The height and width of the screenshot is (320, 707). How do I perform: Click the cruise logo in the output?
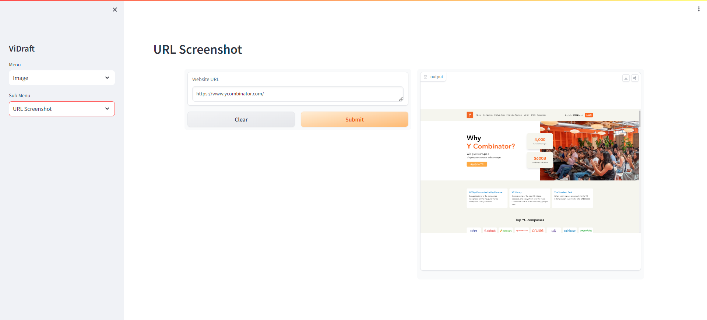pos(538,231)
